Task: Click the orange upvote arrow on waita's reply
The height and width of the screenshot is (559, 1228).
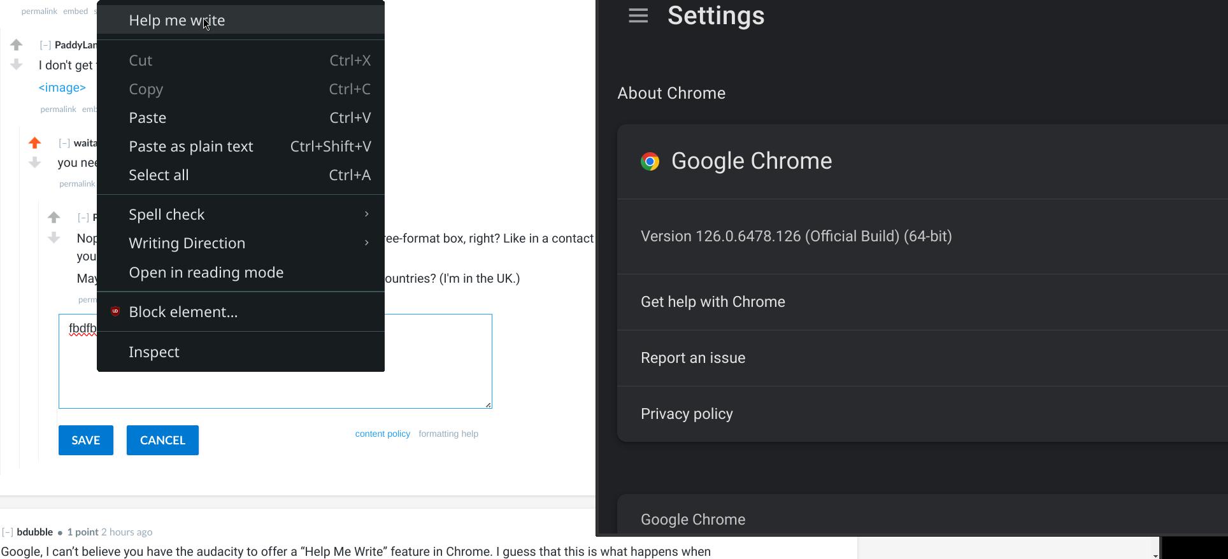Action: click(x=35, y=143)
